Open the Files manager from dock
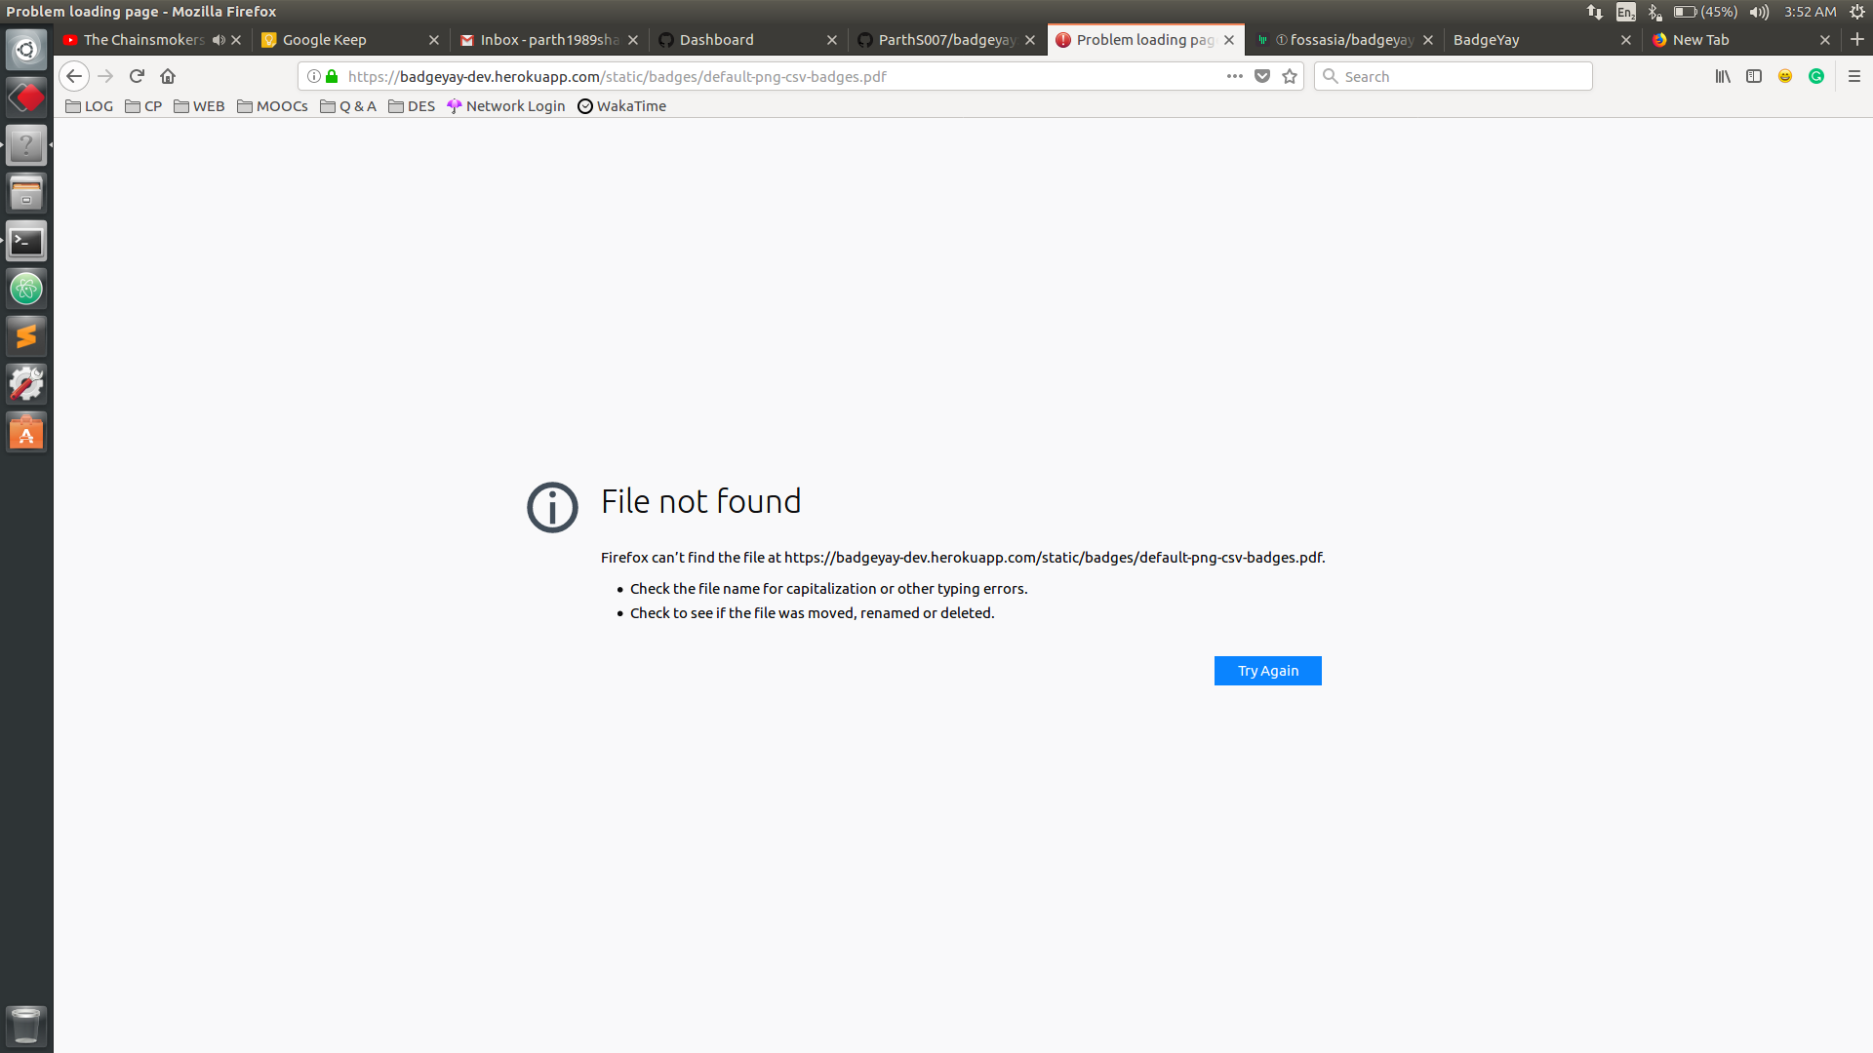The height and width of the screenshot is (1053, 1873). pos(26,193)
